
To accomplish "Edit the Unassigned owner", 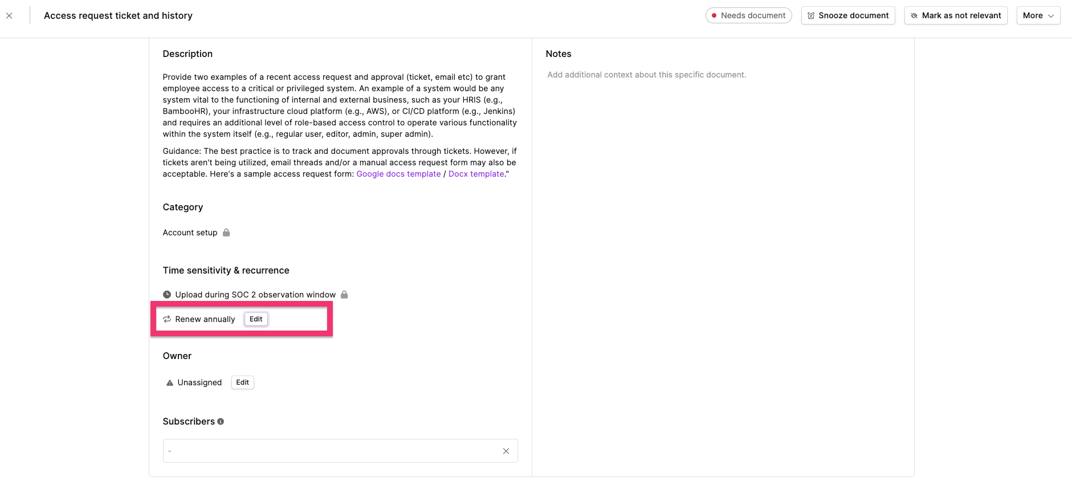I will pyautogui.click(x=242, y=382).
